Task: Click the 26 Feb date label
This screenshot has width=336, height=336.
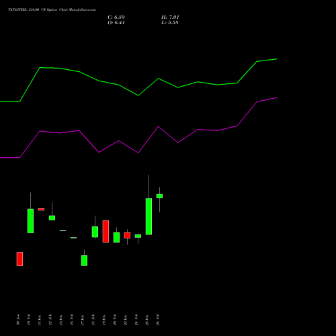Action: pyautogui.click(x=158, y=320)
